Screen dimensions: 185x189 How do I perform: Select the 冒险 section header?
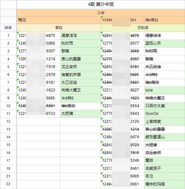(x=59, y=28)
